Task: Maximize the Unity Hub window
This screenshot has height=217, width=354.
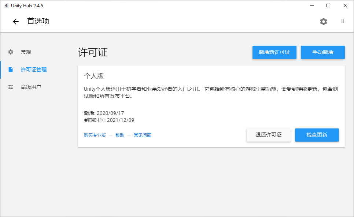Action: coord(328,5)
